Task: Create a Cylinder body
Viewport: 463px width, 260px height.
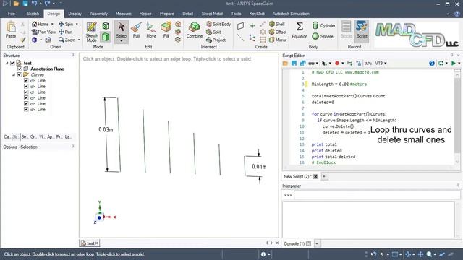Action: [x=323, y=26]
